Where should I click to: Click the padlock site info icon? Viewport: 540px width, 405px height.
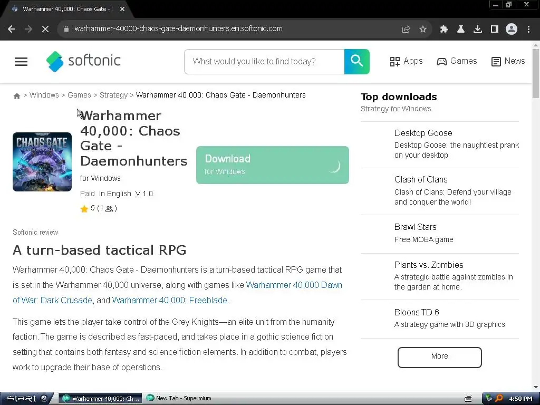click(x=66, y=29)
